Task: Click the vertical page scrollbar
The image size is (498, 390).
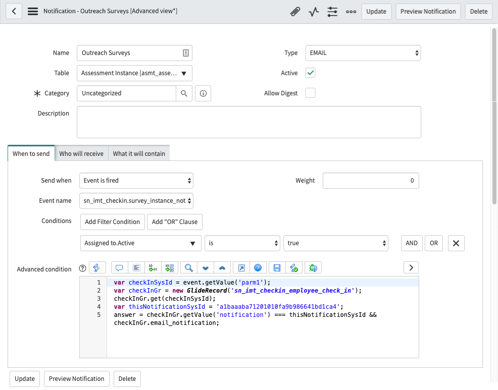Action: 494,116
